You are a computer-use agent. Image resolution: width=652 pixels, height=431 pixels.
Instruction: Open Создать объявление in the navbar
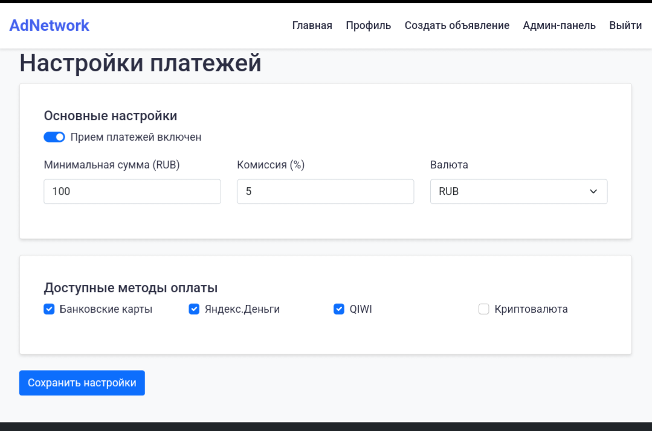[x=457, y=25]
